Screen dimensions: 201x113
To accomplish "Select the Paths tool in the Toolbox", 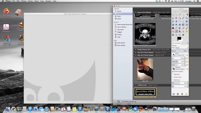I will tap(180, 18).
